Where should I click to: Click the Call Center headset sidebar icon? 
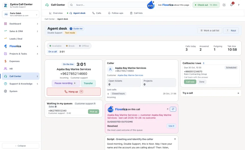tap(5, 76)
